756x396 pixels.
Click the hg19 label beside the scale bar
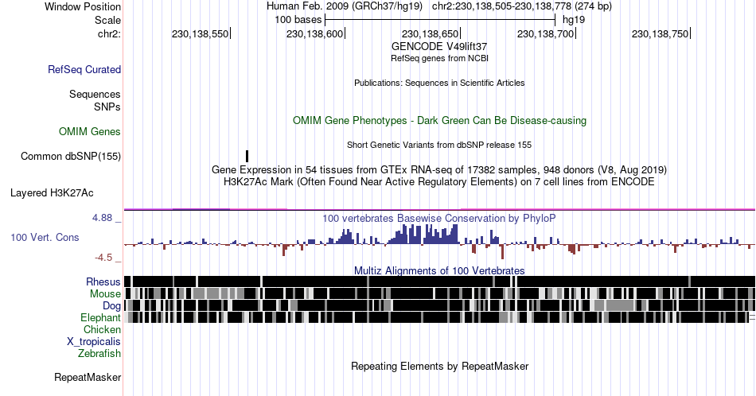tap(574, 20)
